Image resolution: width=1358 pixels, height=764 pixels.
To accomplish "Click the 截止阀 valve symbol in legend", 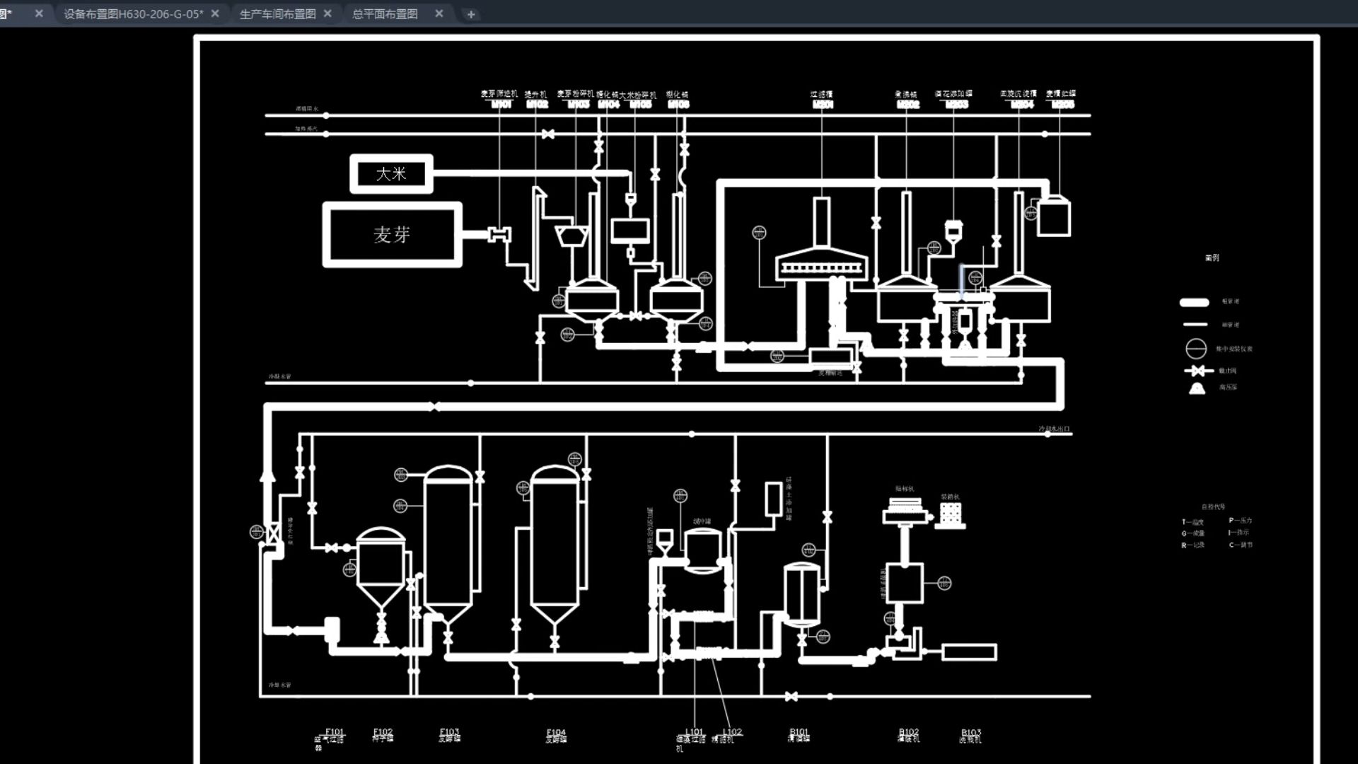I will click(x=1198, y=371).
